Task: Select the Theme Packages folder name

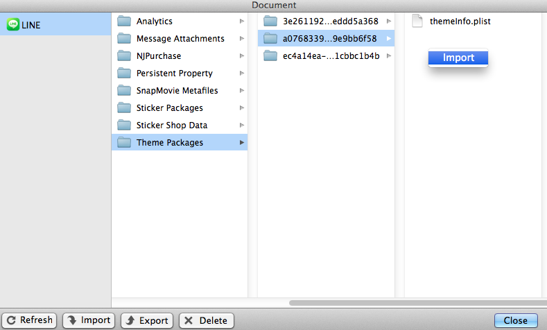Action: [170, 142]
